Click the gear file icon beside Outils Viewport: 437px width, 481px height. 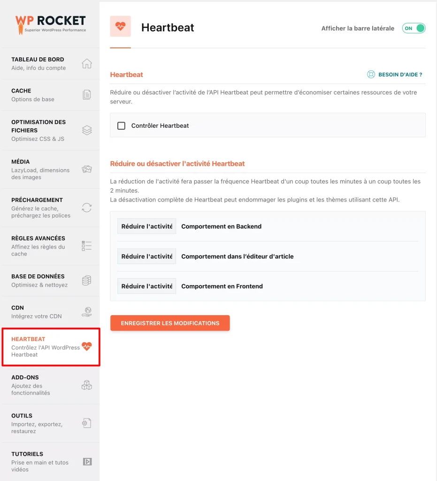coord(87,423)
